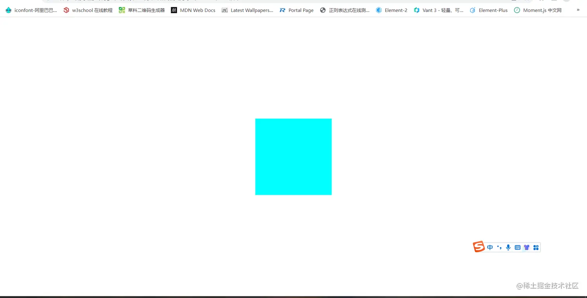Screen dimensions: 587x298
Task: Click the orange Sogou S logo
Action: [479, 246]
